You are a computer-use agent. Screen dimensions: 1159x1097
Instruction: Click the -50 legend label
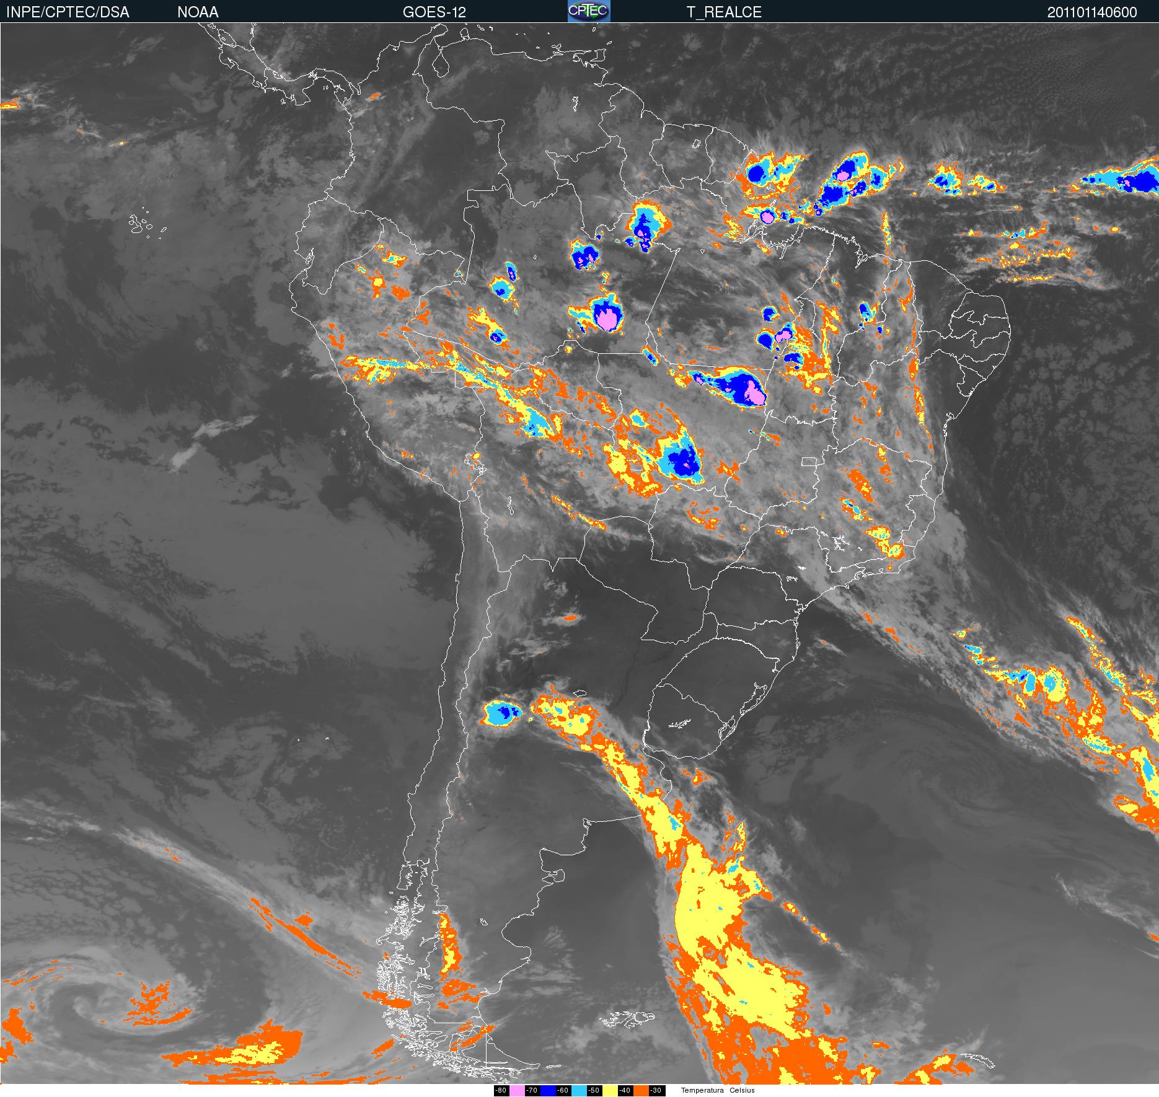594,1091
